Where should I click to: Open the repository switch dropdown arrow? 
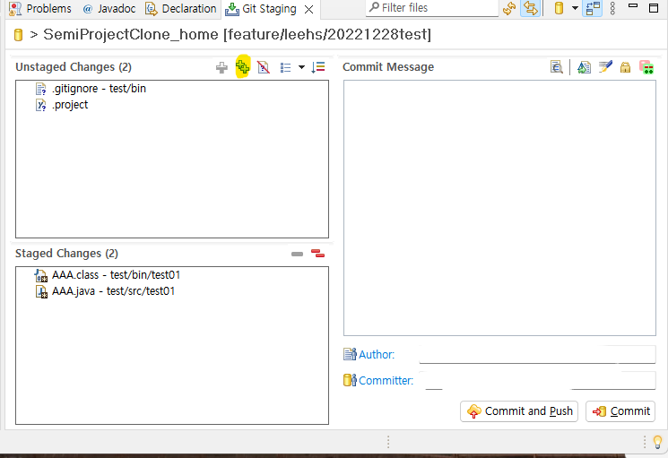click(575, 8)
